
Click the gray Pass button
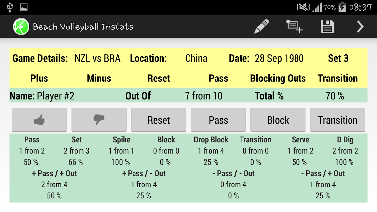point(218,120)
